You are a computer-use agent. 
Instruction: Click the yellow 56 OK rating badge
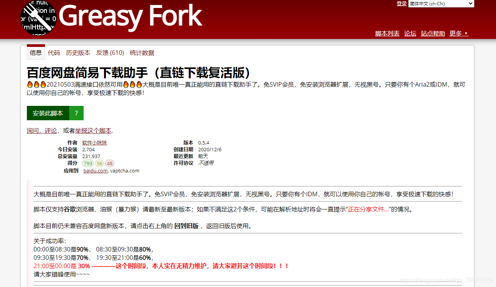[99, 163]
